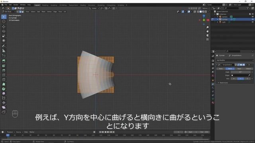Open the Render menu
Image resolution: width=255 pixels, height=143 pixels.
(x=16, y=5)
